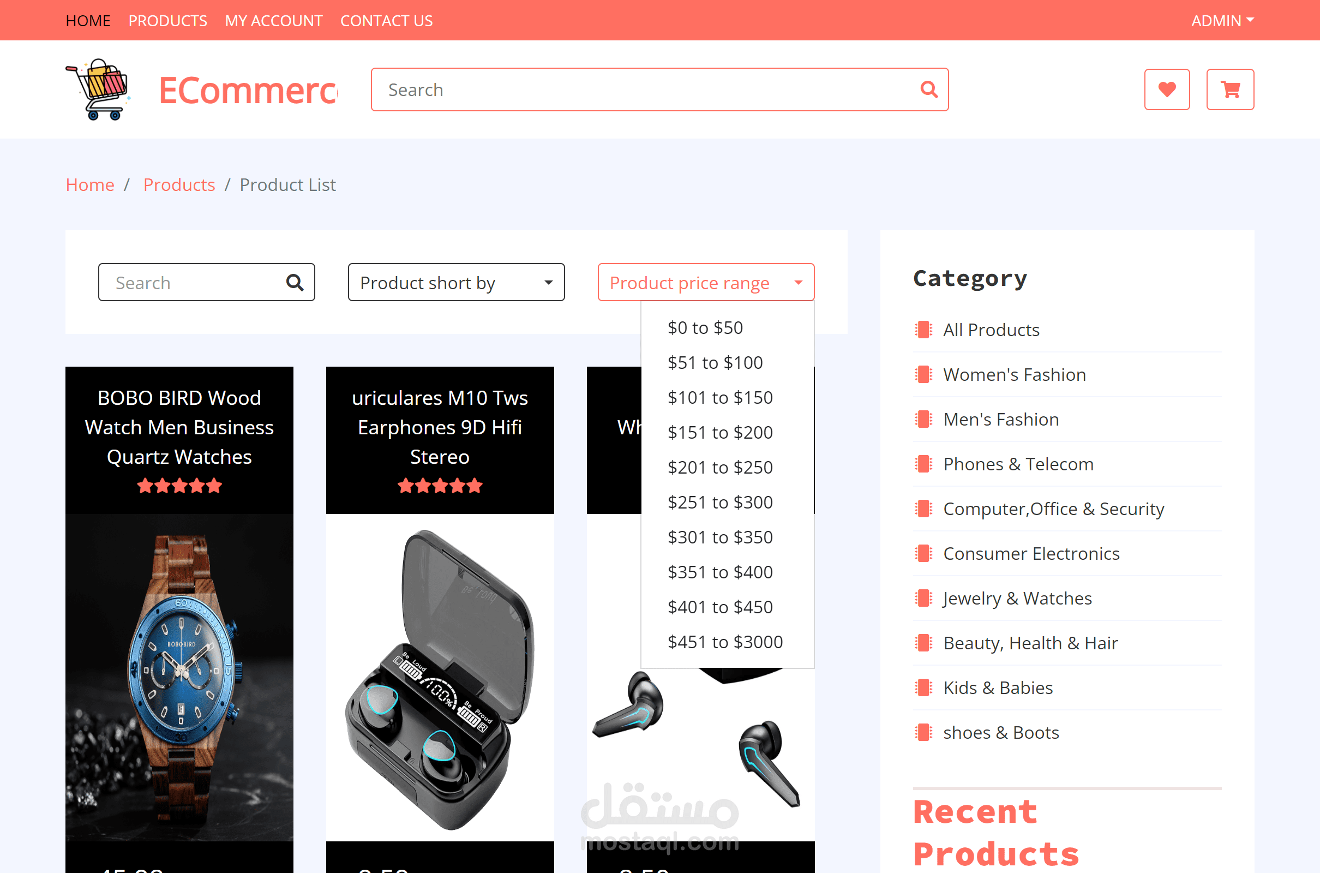The height and width of the screenshot is (873, 1320).
Task: Open the Product short by dropdown
Action: coord(456,282)
